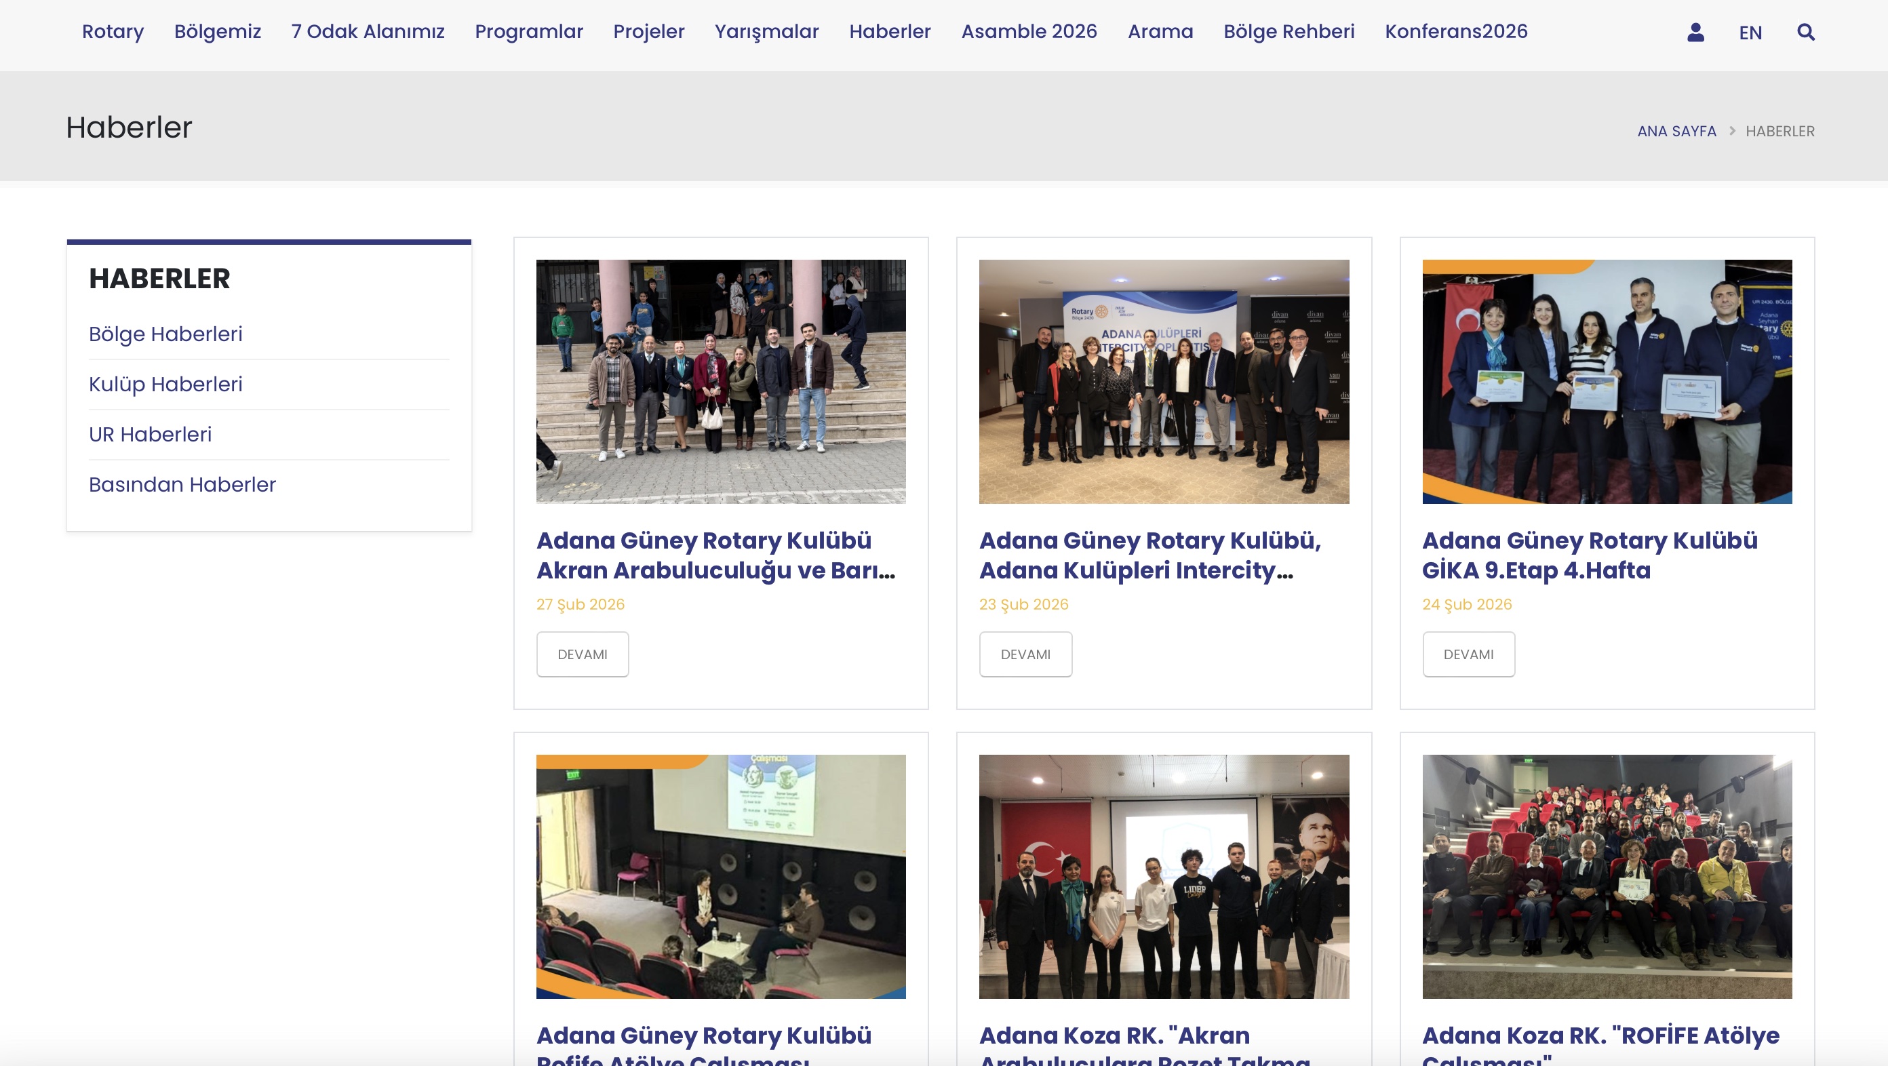Go to Bölge Rehberi in navigation

pos(1289,31)
